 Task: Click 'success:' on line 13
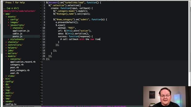click(x=63, y=36)
